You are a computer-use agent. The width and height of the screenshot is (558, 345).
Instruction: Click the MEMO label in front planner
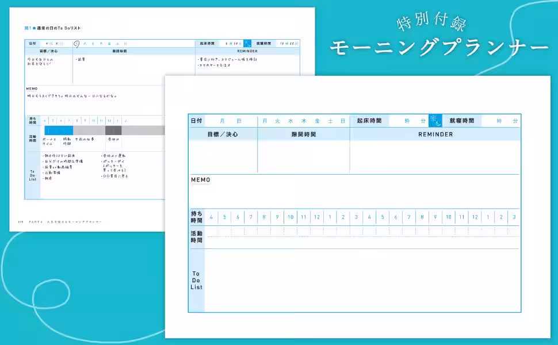point(201,180)
